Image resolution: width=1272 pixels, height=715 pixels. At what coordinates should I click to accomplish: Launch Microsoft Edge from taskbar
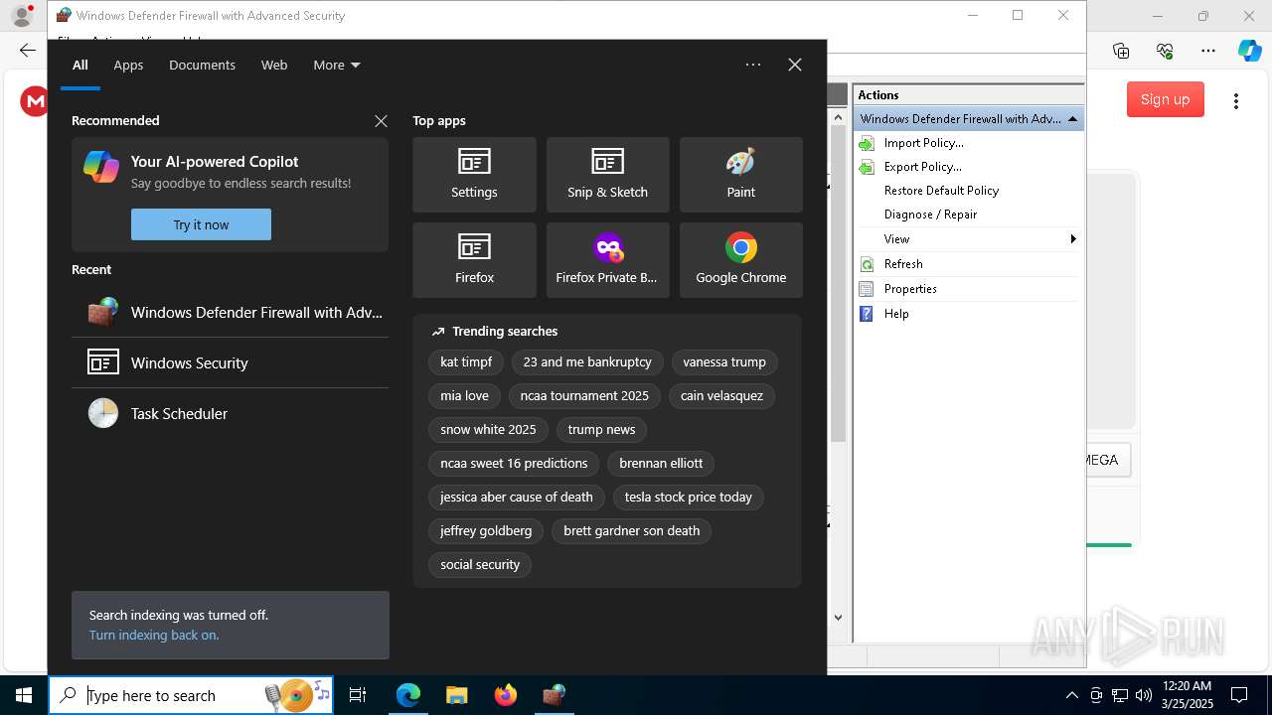tap(408, 695)
